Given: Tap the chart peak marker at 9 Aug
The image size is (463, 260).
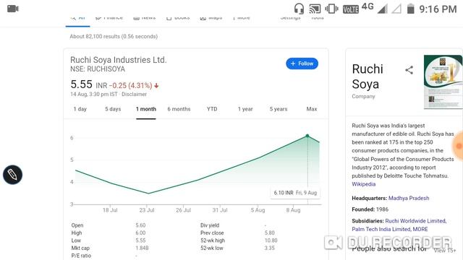Looking at the screenshot, I should pos(307,136).
